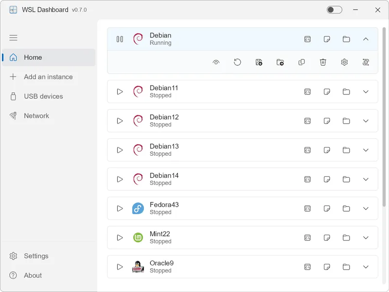Expand Fedora43 instance options
This screenshot has width=389, height=292.
366,209
